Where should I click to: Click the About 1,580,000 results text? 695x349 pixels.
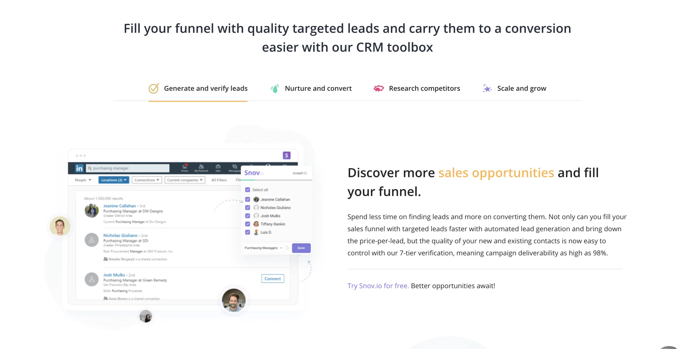click(103, 199)
